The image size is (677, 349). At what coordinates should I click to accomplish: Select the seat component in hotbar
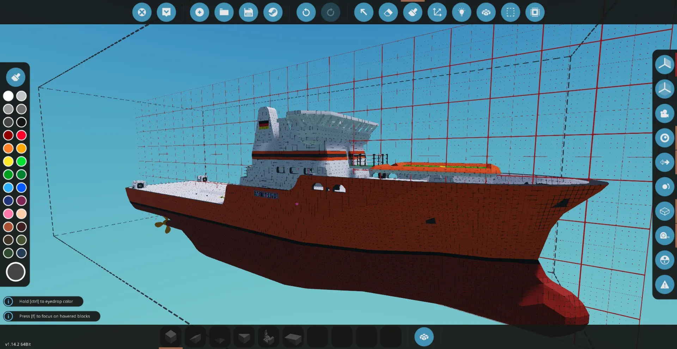[269, 337]
